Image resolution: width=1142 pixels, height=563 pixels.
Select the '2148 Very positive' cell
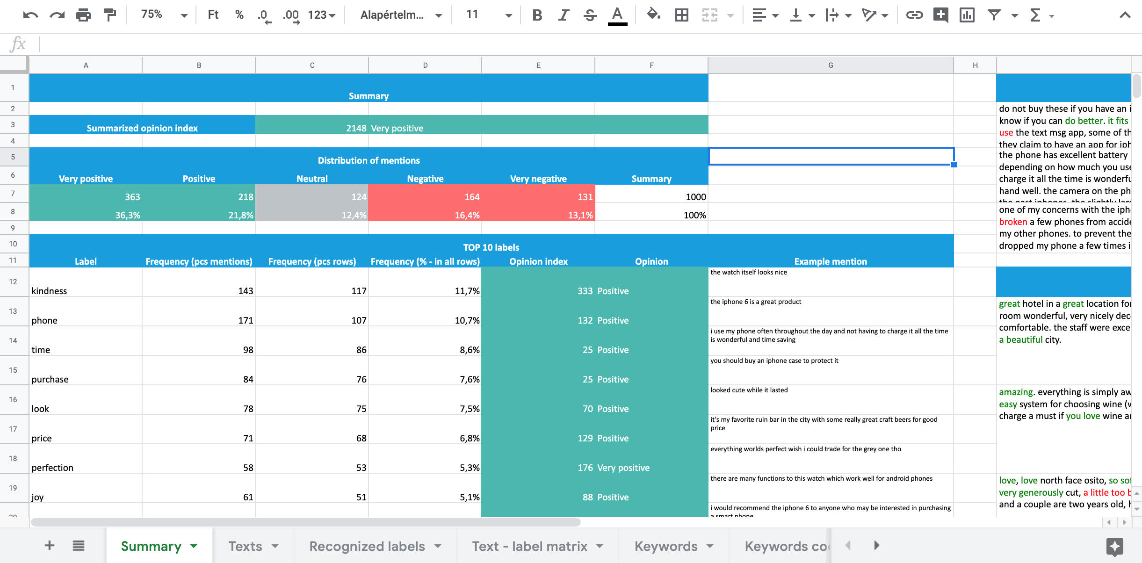click(x=482, y=125)
